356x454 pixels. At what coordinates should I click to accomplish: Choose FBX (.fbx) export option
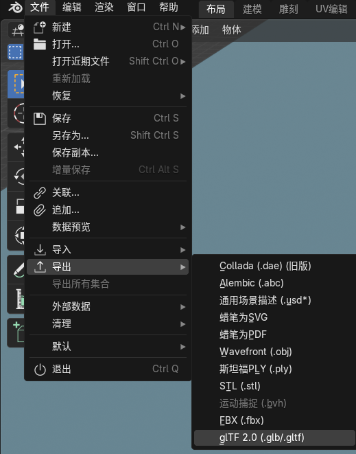(274, 420)
